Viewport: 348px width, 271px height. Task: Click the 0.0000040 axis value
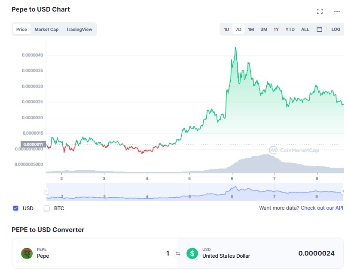point(32,55)
